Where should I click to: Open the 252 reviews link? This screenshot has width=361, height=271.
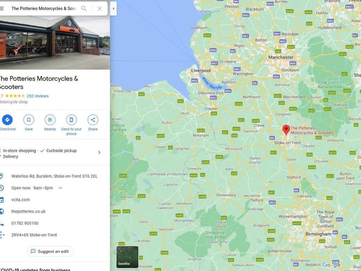(x=38, y=96)
